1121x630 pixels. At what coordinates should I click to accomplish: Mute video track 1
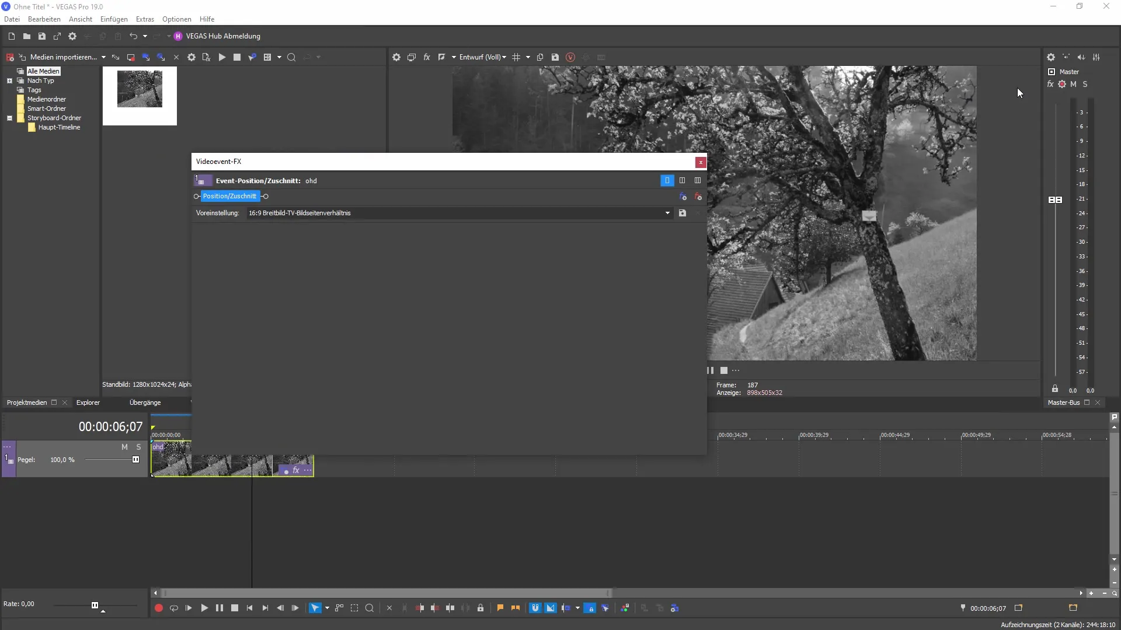[124, 447]
